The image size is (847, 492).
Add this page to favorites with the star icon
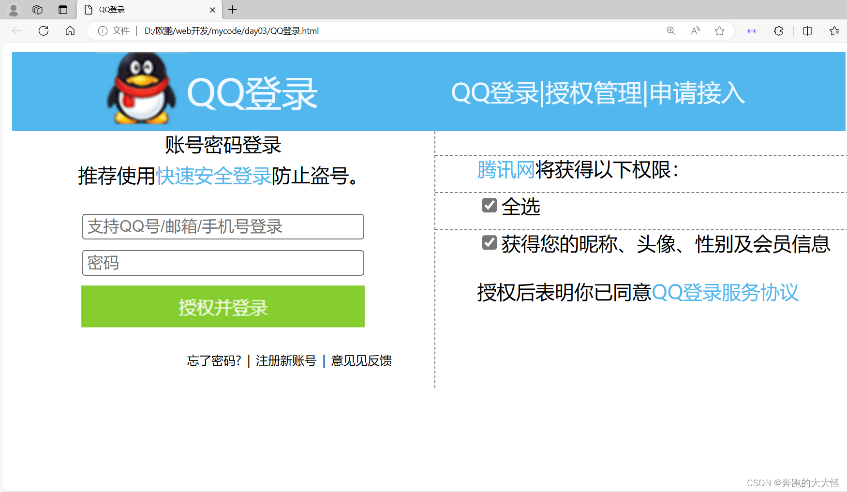point(720,31)
